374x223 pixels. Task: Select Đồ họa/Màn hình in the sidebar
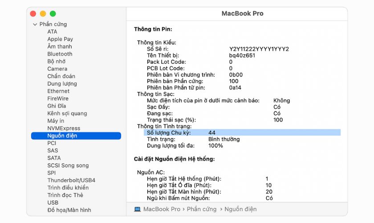[x=69, y=210]
